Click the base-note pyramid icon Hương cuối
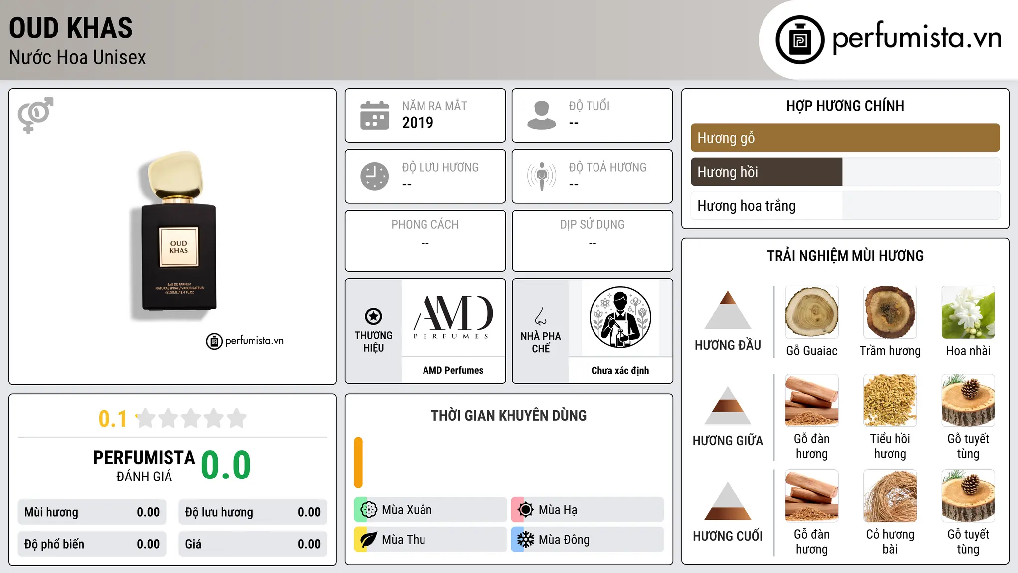 click(x=728, y=501)
